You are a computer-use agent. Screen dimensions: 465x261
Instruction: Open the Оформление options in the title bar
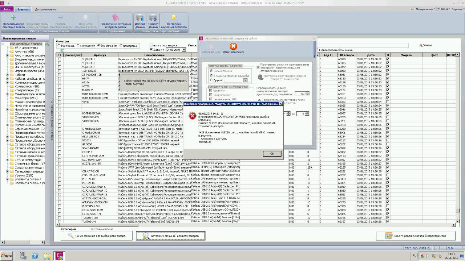click(x=424, y=9)
